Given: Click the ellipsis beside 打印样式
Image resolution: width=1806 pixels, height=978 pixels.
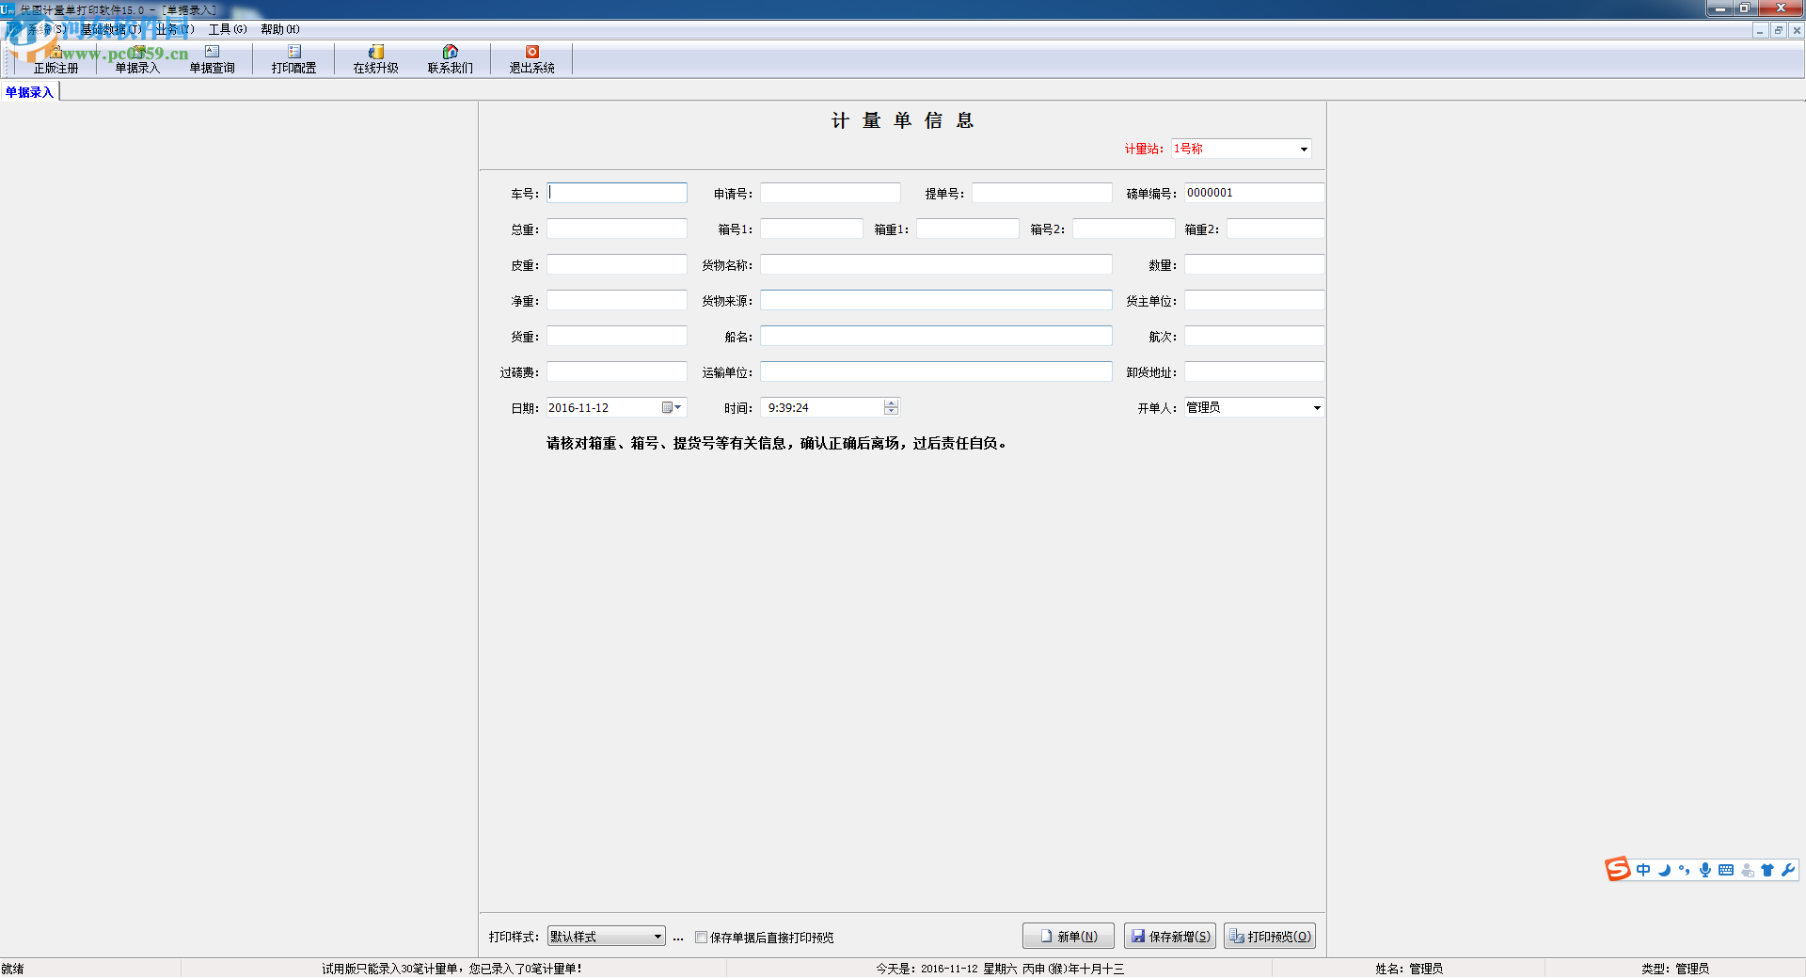Looking at the screenshot, I should click(x=678, y=938).
